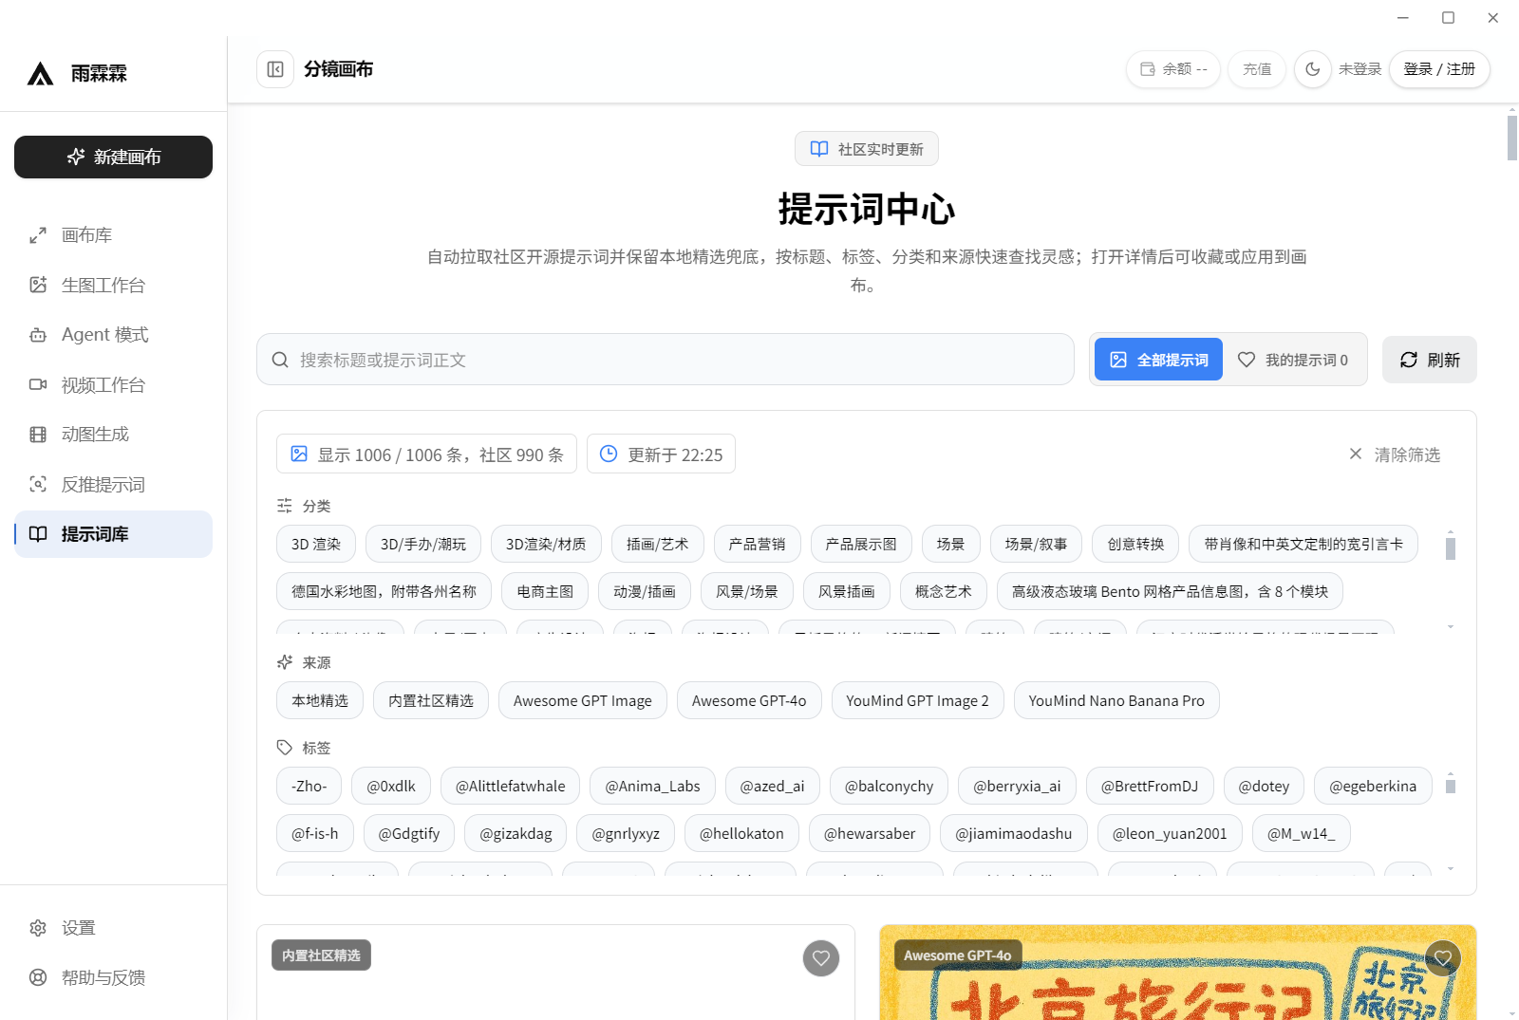Open the 北京旅行记 prompt card thumbnail

coord(1178,973)
